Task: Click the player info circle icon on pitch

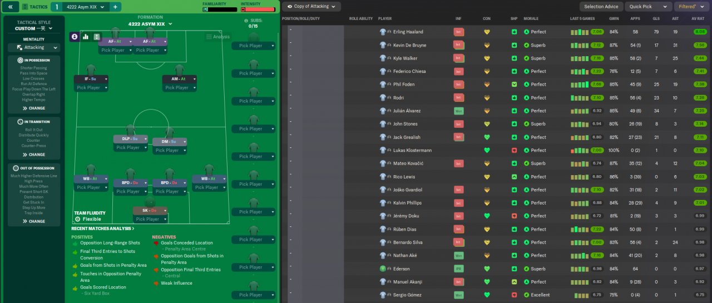Action: click(75, 37)
